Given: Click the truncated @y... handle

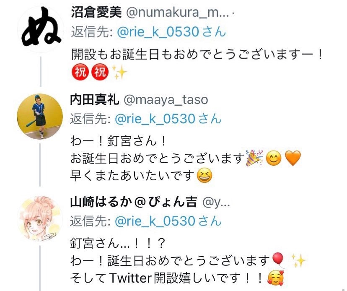Looking at the screenshot, I should click(216, 203).
